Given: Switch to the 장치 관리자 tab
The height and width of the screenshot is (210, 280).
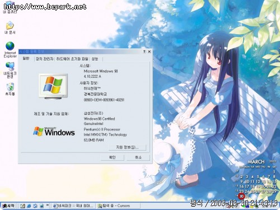Looking at the screenshot, I should click(x=45, y=59).
